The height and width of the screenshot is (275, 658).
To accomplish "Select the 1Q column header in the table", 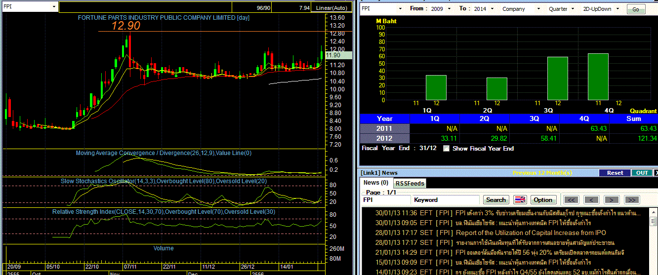I will (x=435, y=118).
